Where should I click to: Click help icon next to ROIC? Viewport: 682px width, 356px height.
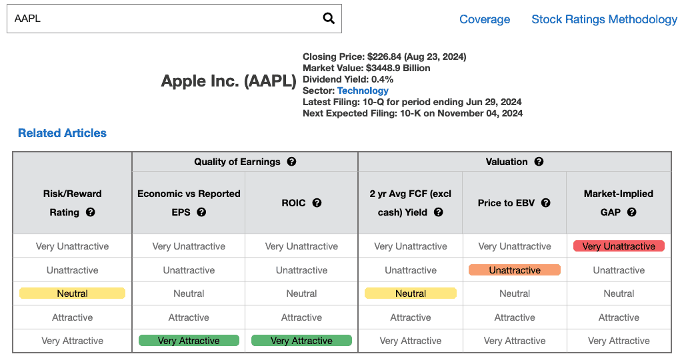click(x=317, y=203)
